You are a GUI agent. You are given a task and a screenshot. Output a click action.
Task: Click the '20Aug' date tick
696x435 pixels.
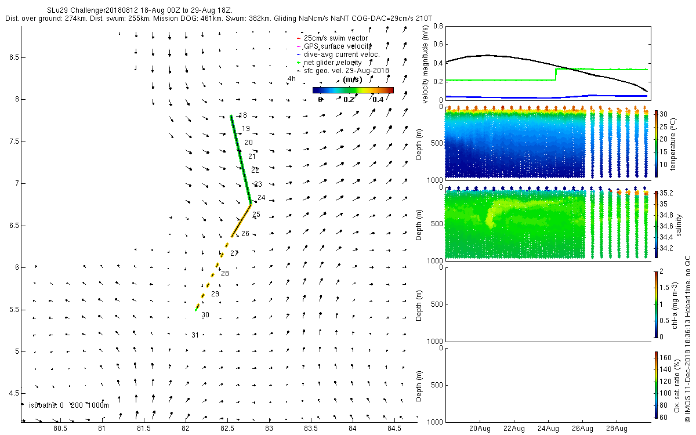(x=480, y=429)
